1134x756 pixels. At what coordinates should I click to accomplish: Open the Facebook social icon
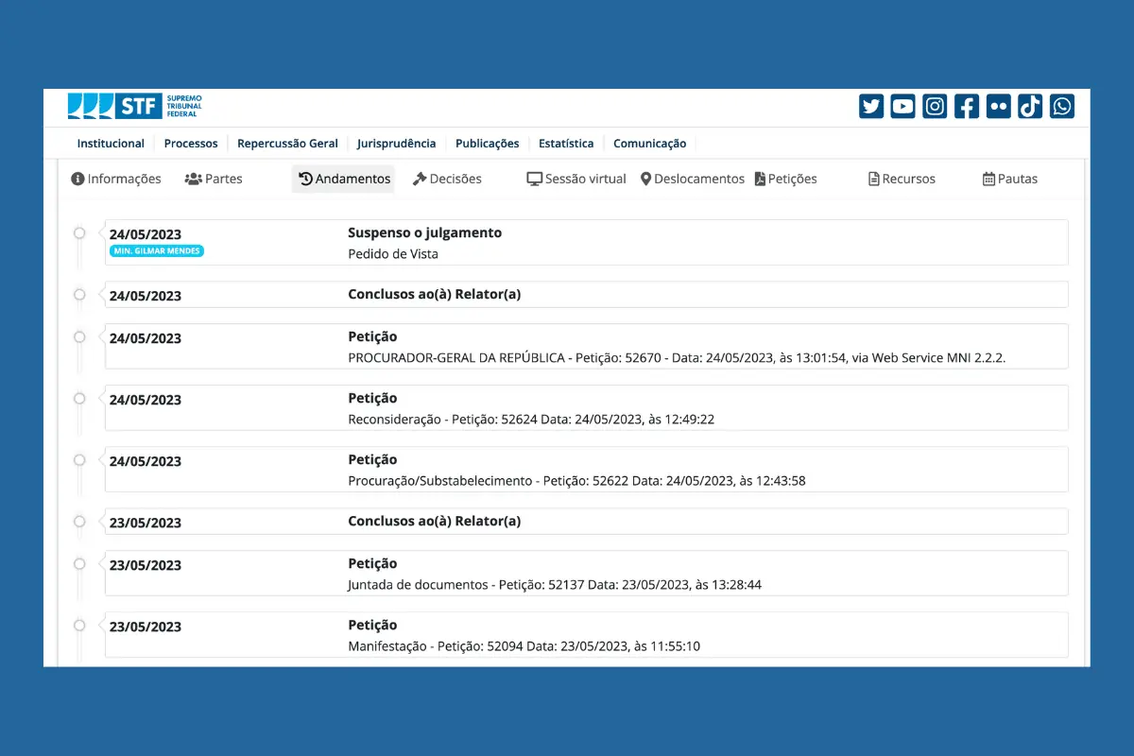coord(966,107)
